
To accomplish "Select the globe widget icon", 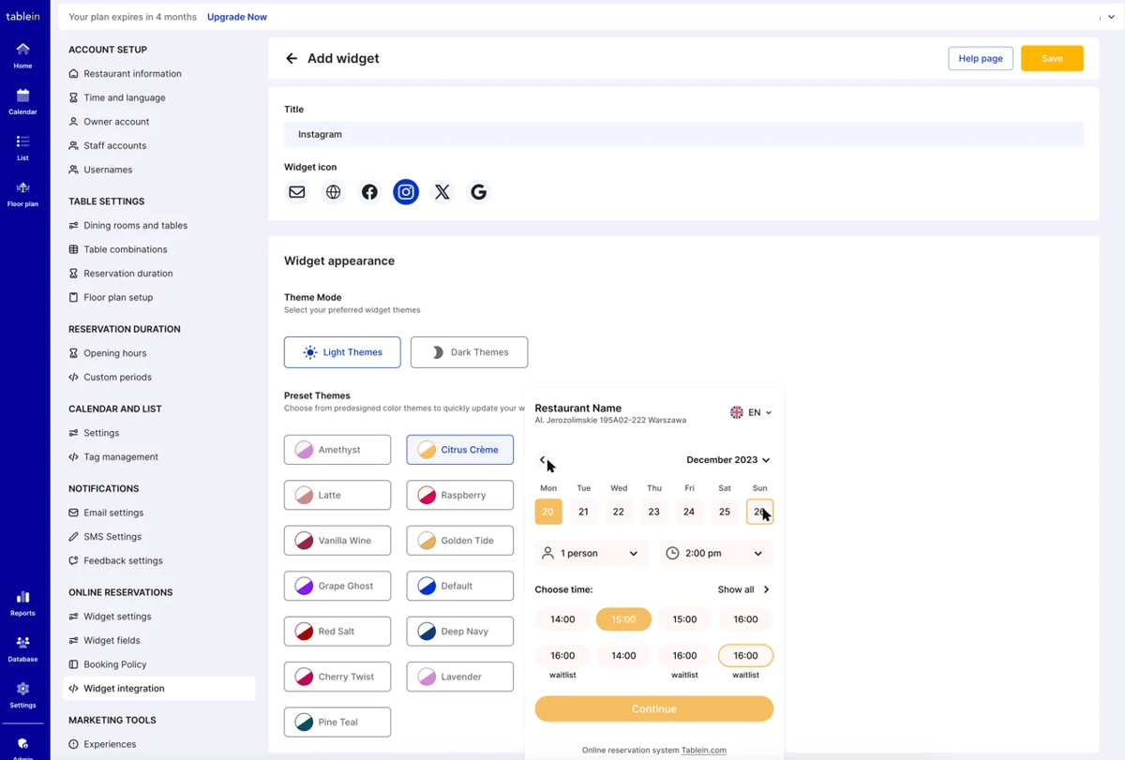I will pos(333,191).
